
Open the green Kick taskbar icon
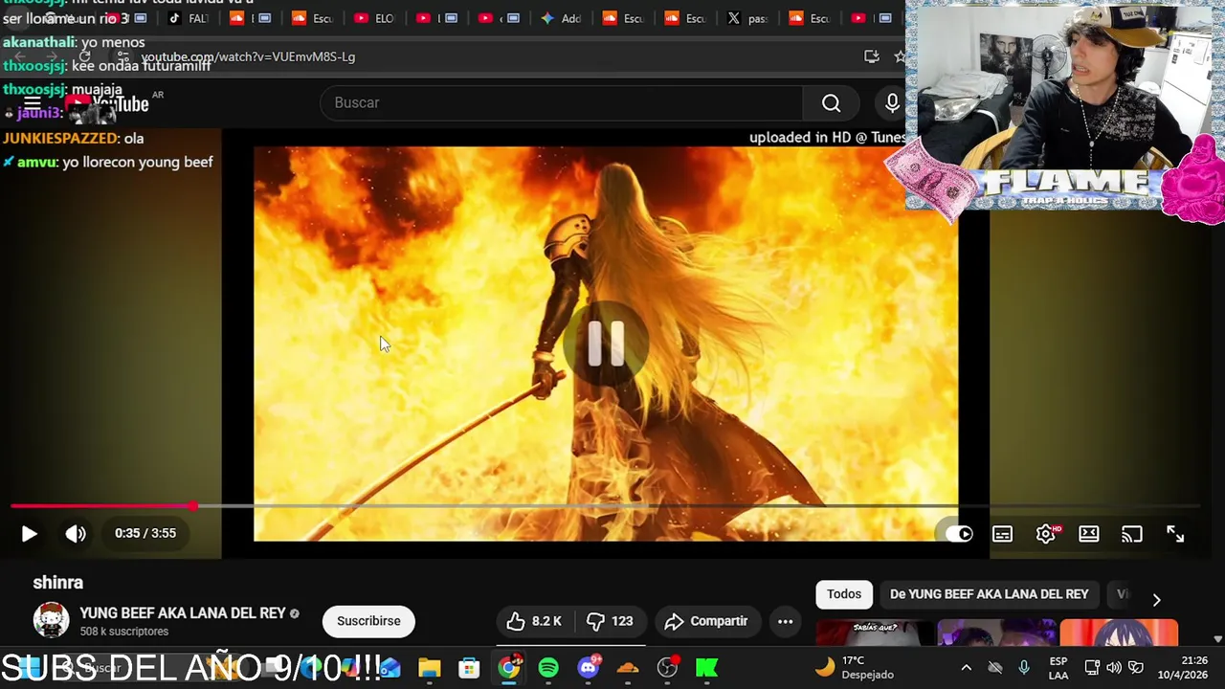pyautogui.click(x=707, y=668)
